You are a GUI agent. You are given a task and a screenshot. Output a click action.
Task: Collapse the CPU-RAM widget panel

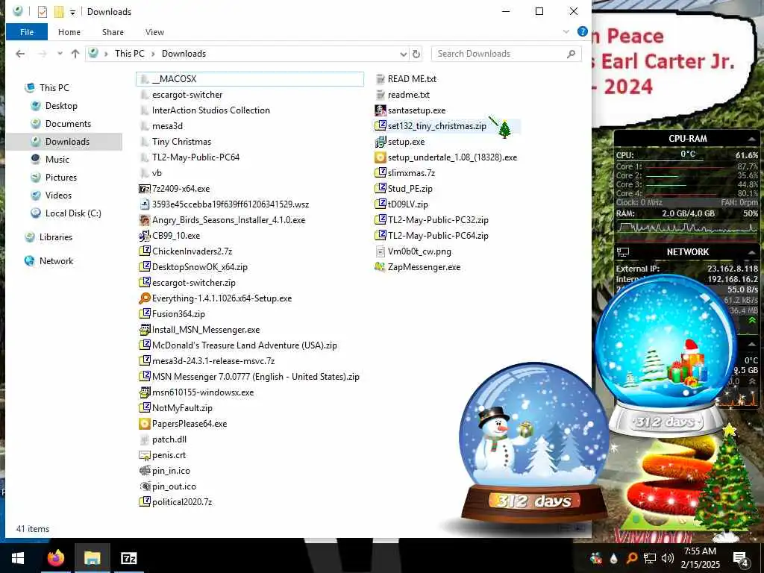coord(751,140)
